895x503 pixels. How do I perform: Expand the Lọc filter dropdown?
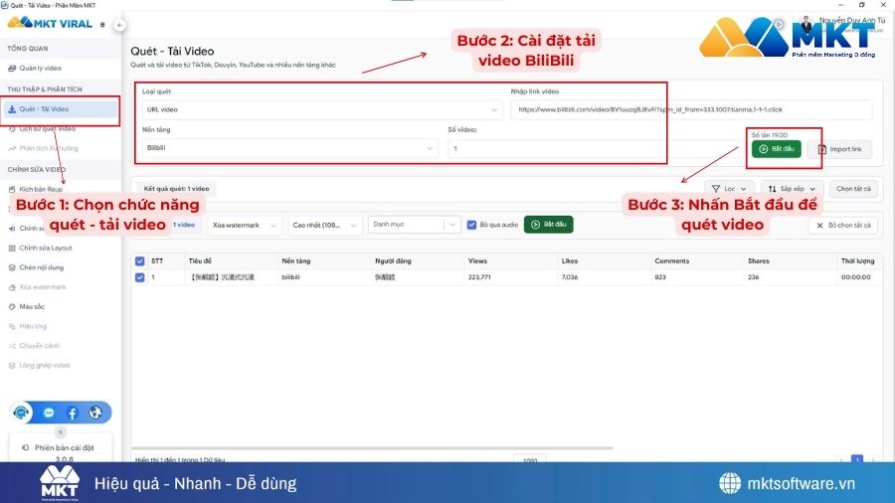coord(729,188)
